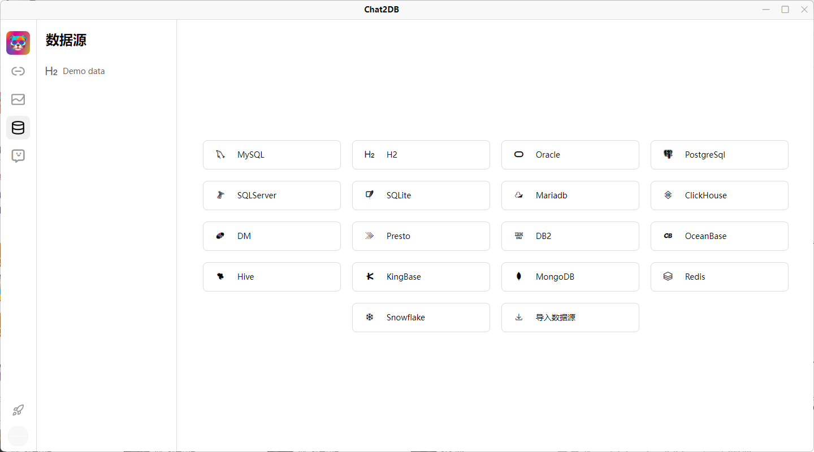
Task: Choose the H2 data source button
Action: (421, 155)
